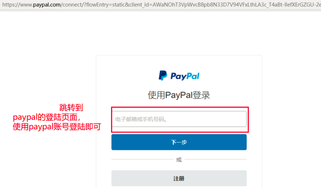Viewport: 321px width, 188px height.
Task: Focus the email or phone number field
Action: tap(179, 119)
